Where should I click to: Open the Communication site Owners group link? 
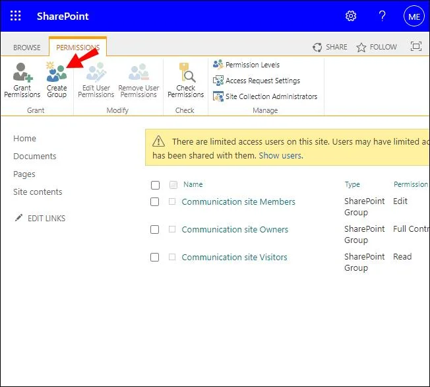point(235,229)
